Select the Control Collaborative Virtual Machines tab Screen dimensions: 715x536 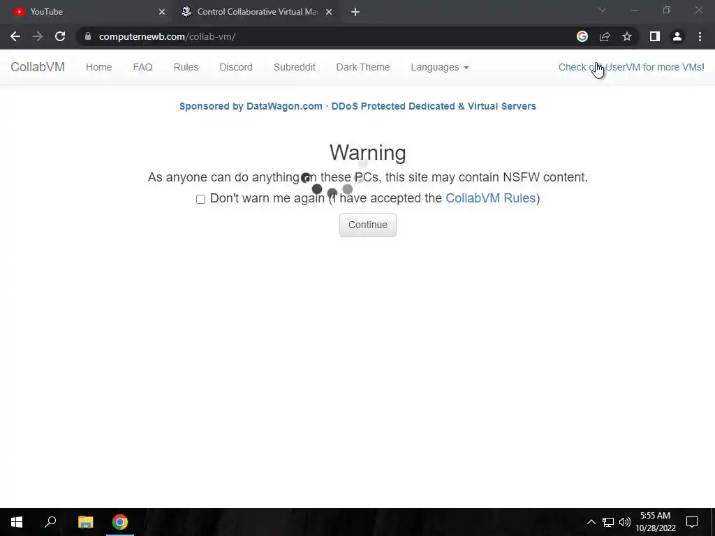257,12
